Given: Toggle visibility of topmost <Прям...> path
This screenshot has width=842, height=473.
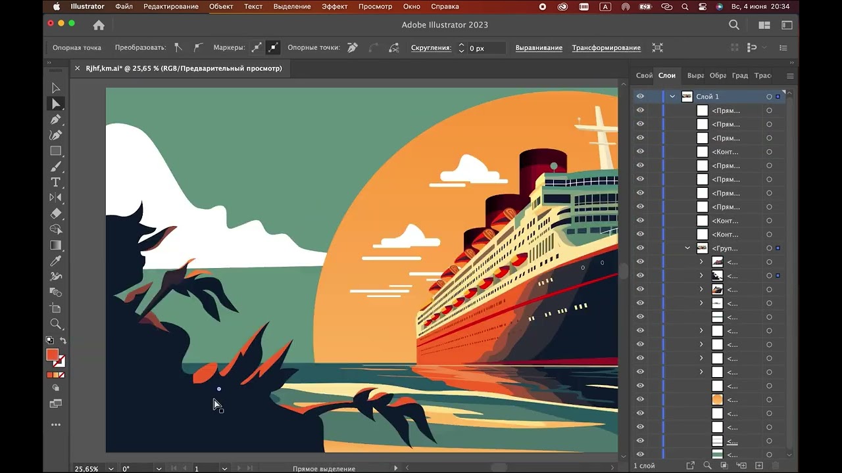Looking at the screenshot, I should click(640, 110).
